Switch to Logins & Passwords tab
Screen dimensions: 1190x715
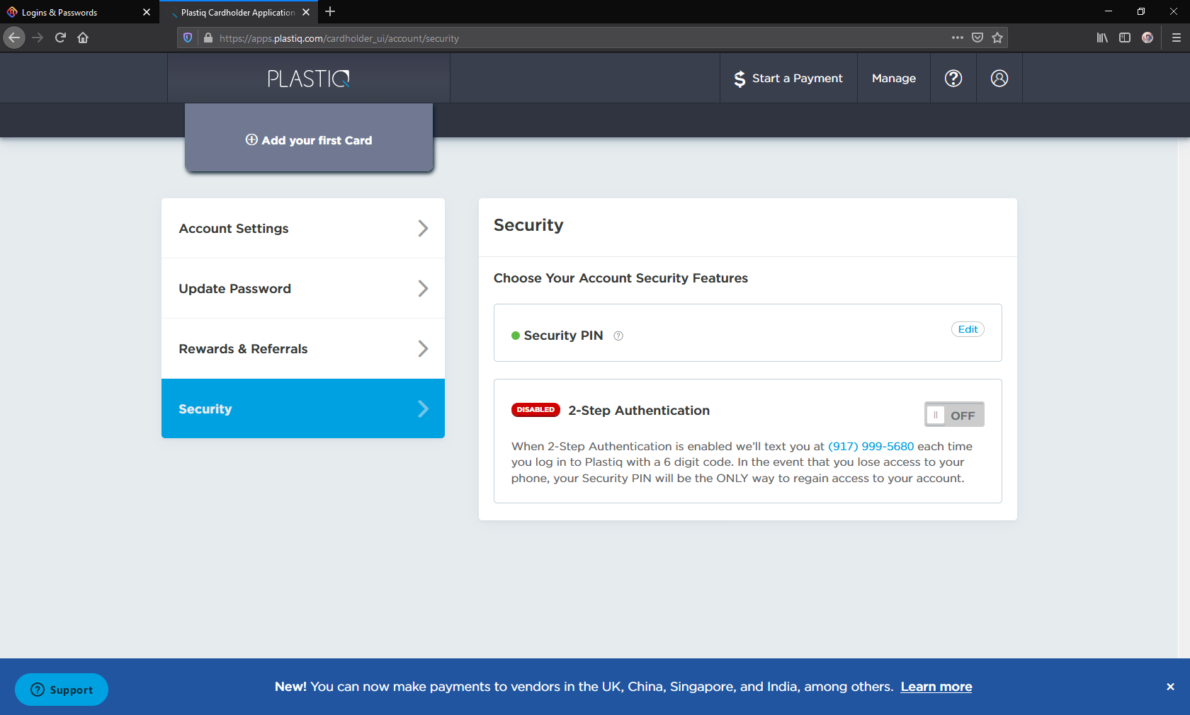pyautogui.click(x=79, y=12)
